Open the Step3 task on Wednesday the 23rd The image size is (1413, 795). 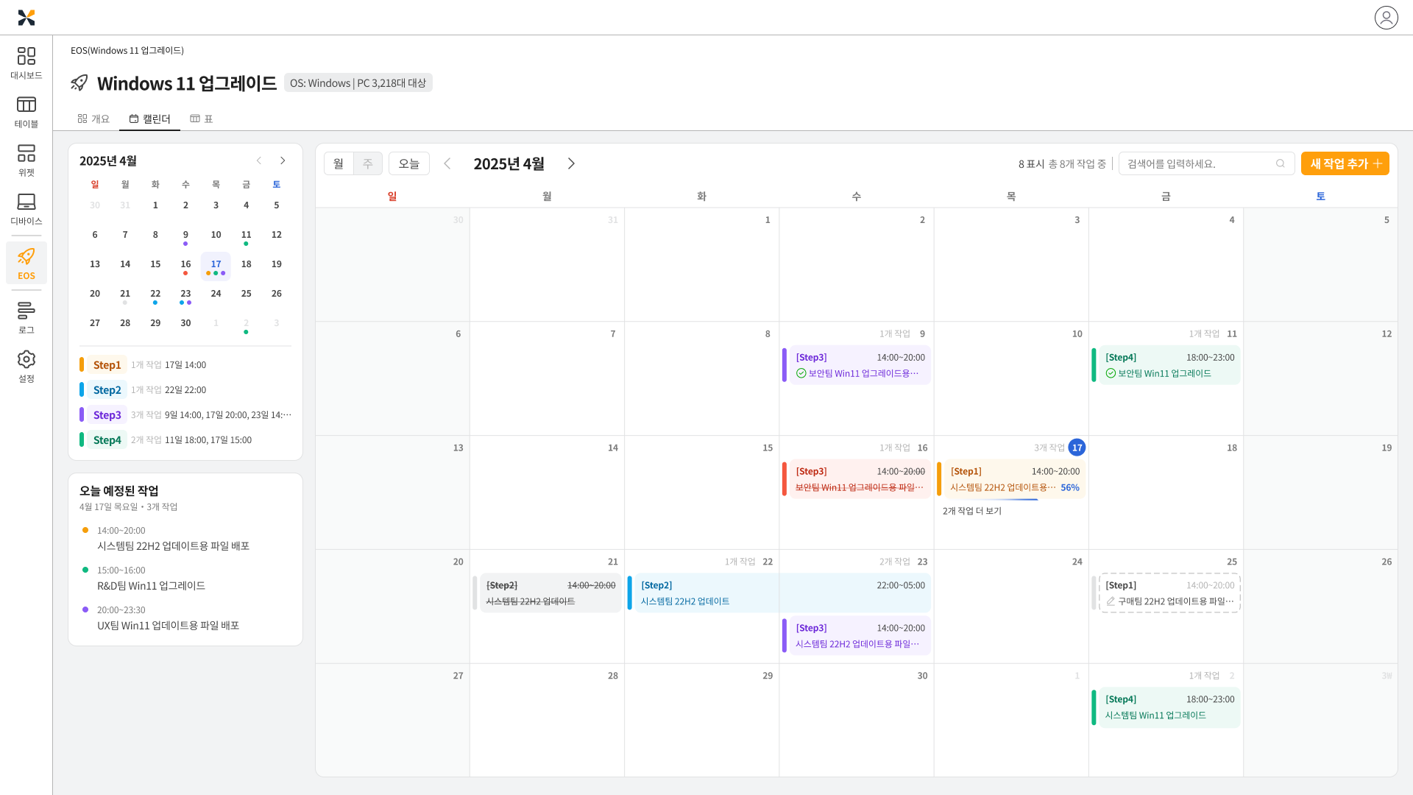point(857,636)
